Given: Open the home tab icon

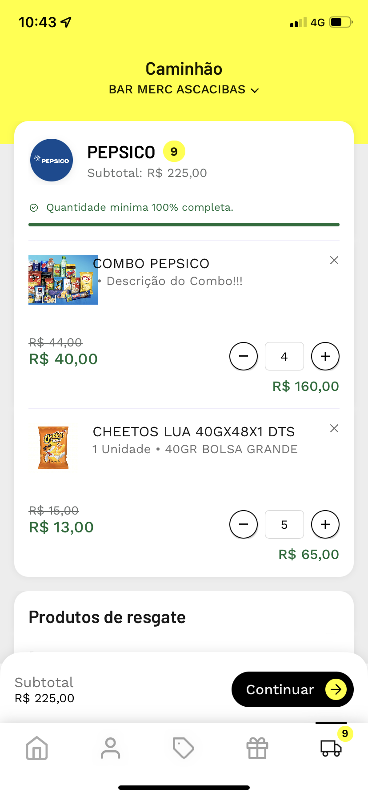Looking at the screenshot, I should [37, 748].
